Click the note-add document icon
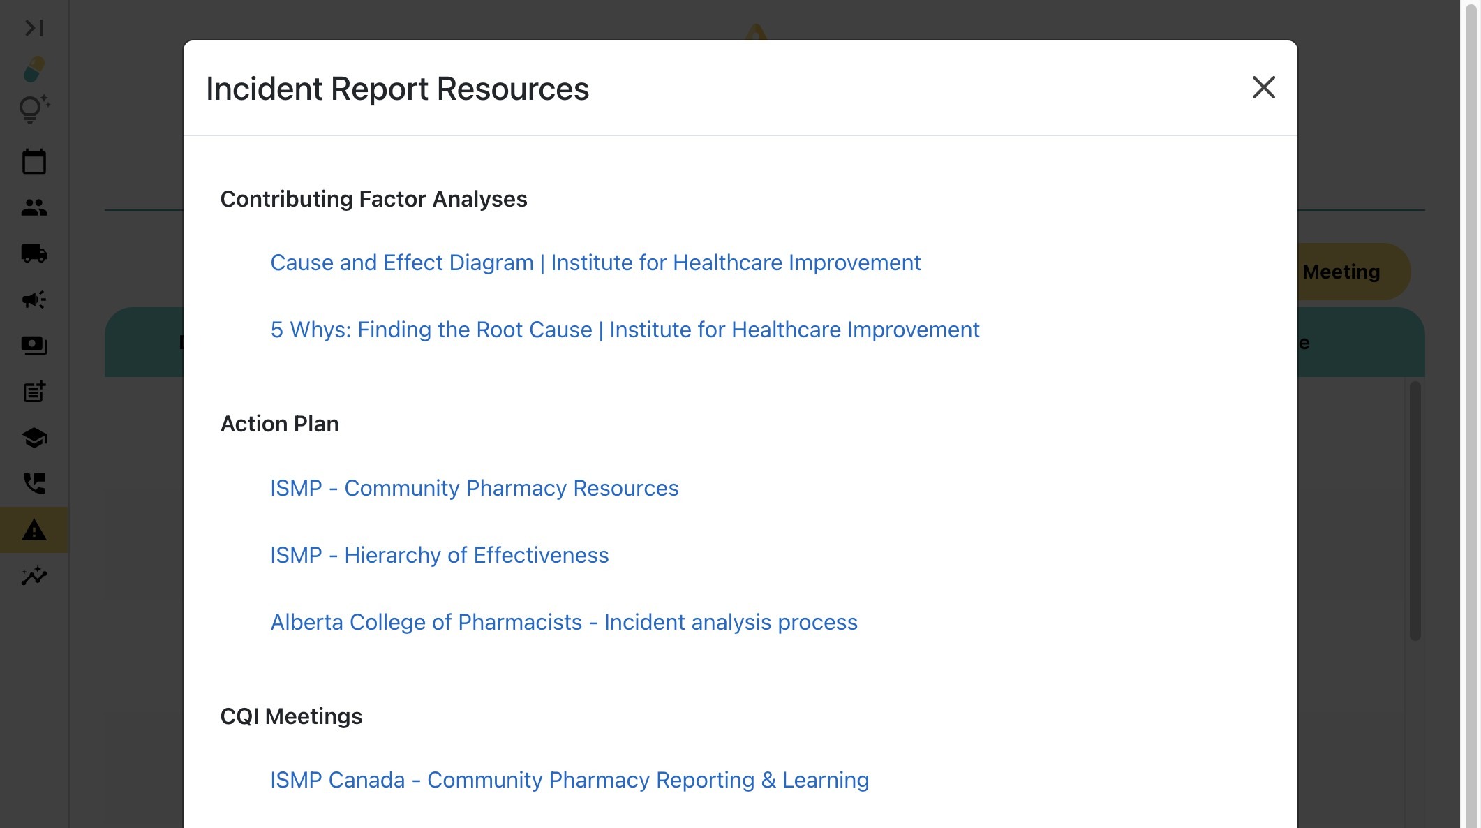Image resolution: width=1481 pixels, height=828 pixels. (34, 392)
